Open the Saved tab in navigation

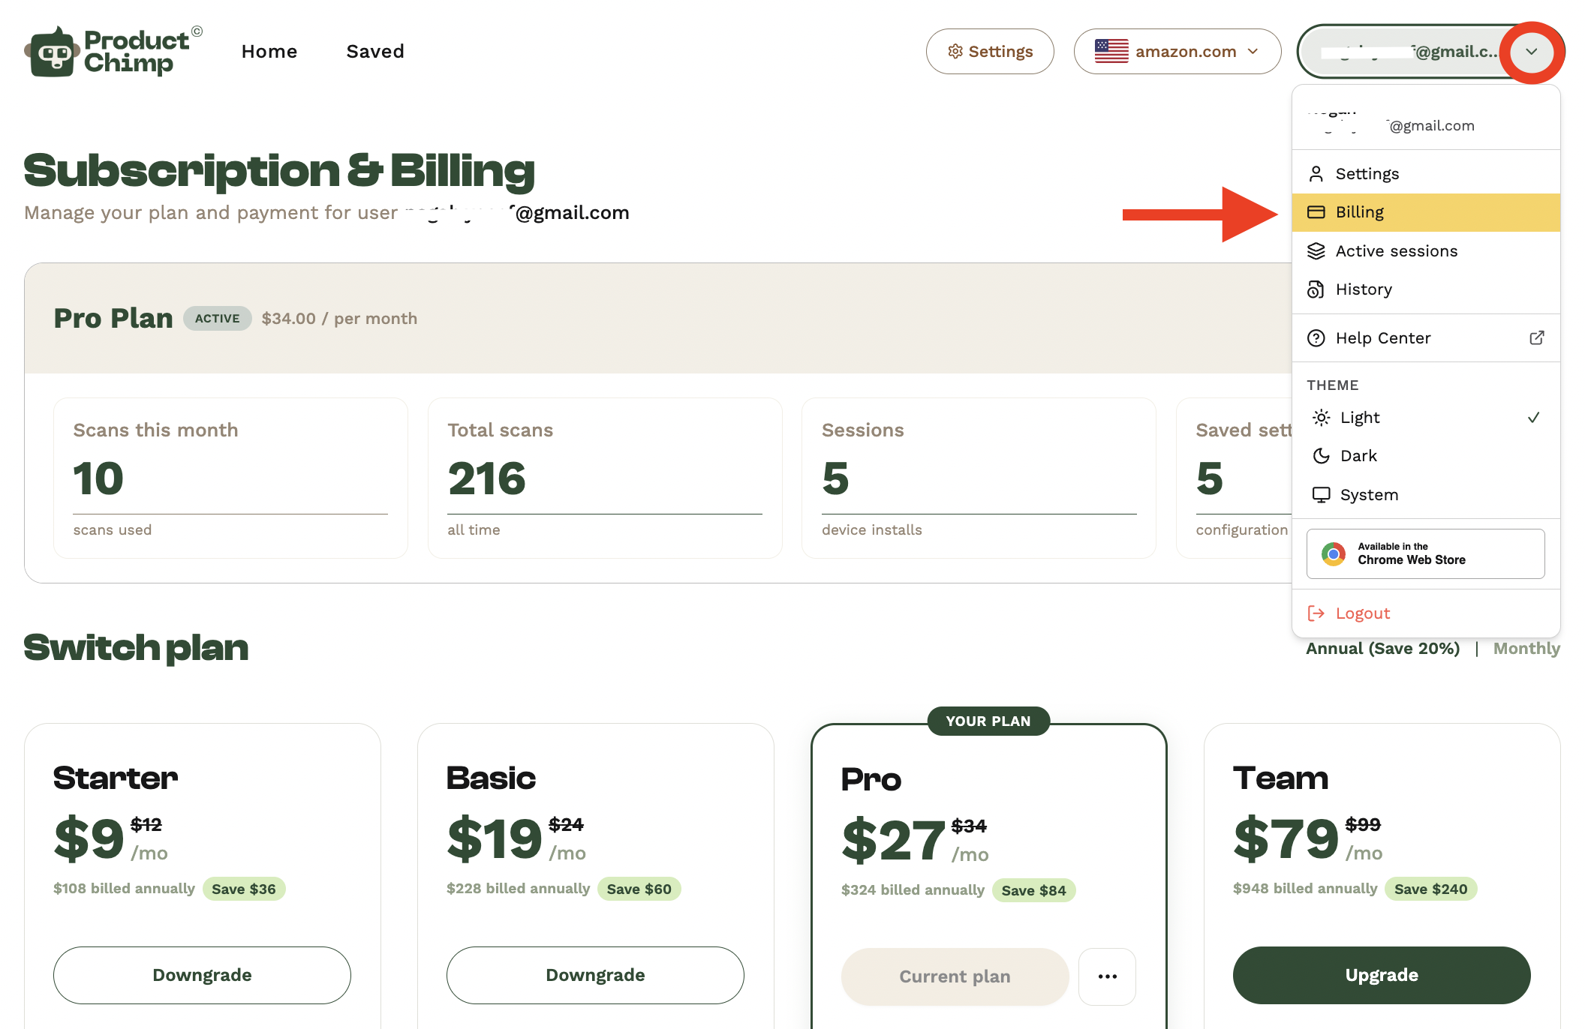[x=375, y=51]
